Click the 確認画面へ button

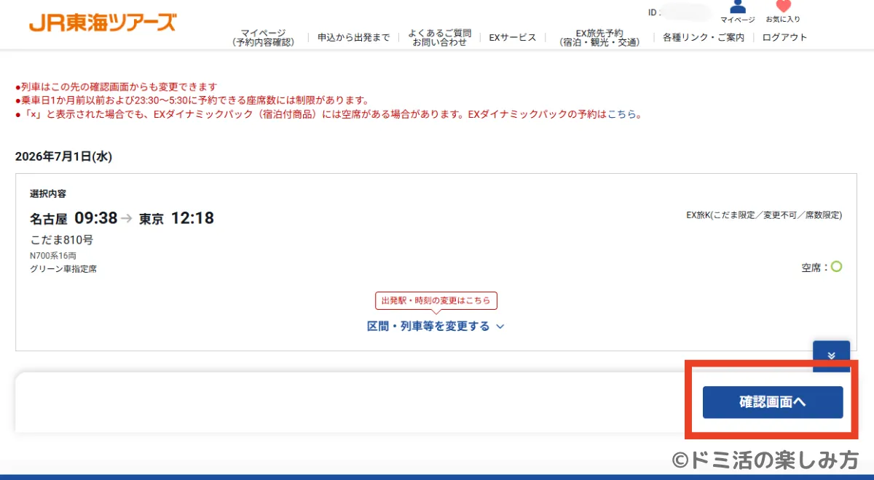[x=773, y=402]
